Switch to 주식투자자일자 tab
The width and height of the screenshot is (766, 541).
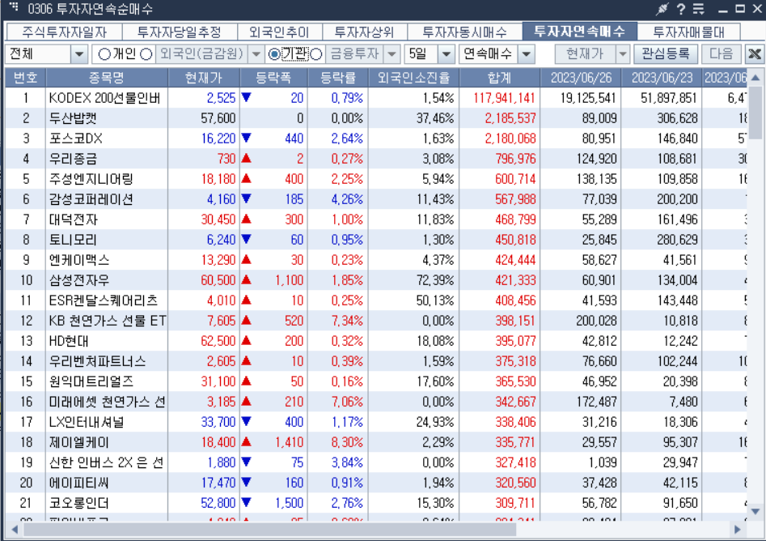coord(64,32)
